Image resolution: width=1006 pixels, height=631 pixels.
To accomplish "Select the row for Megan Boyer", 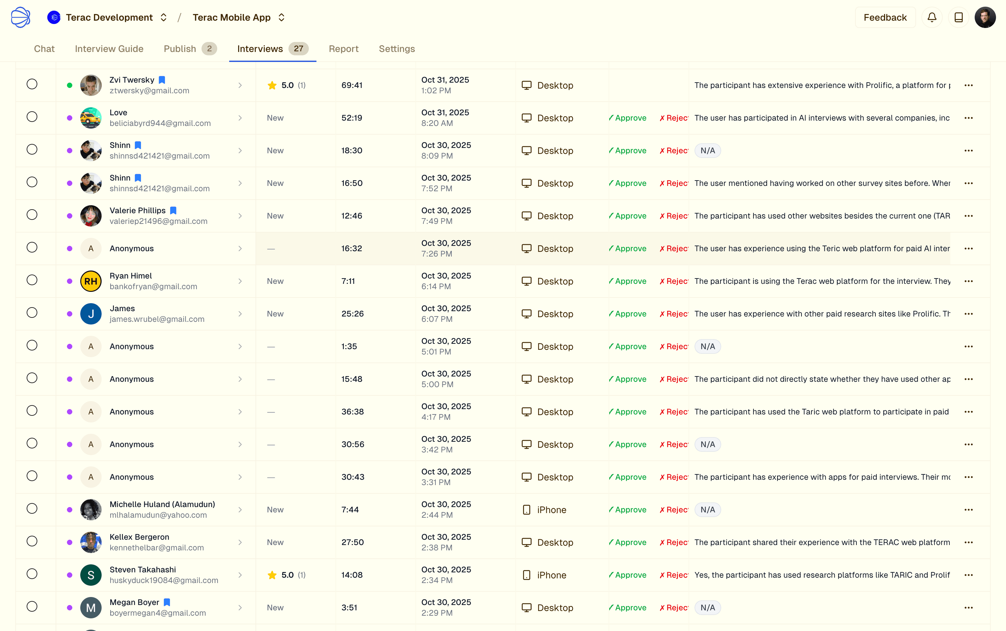I will pyautogui.click(x=32, y=606).
